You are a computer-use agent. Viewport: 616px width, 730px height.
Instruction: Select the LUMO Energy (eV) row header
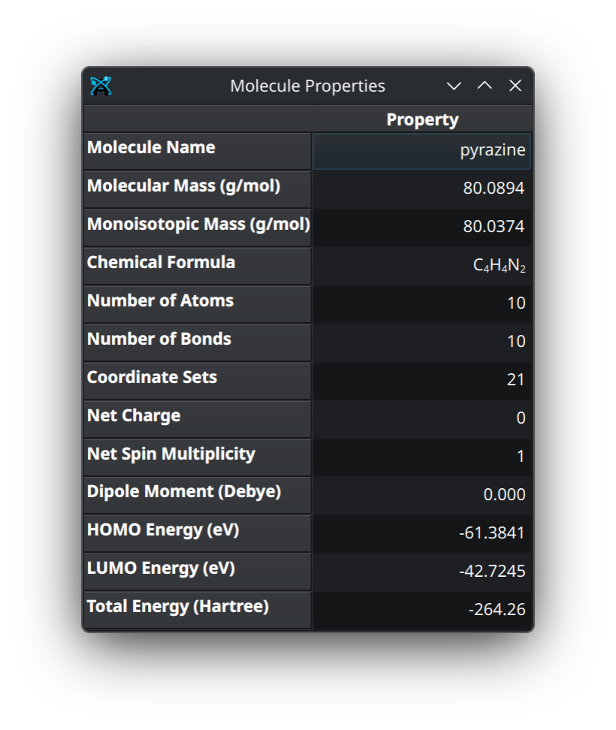(197, 571)
